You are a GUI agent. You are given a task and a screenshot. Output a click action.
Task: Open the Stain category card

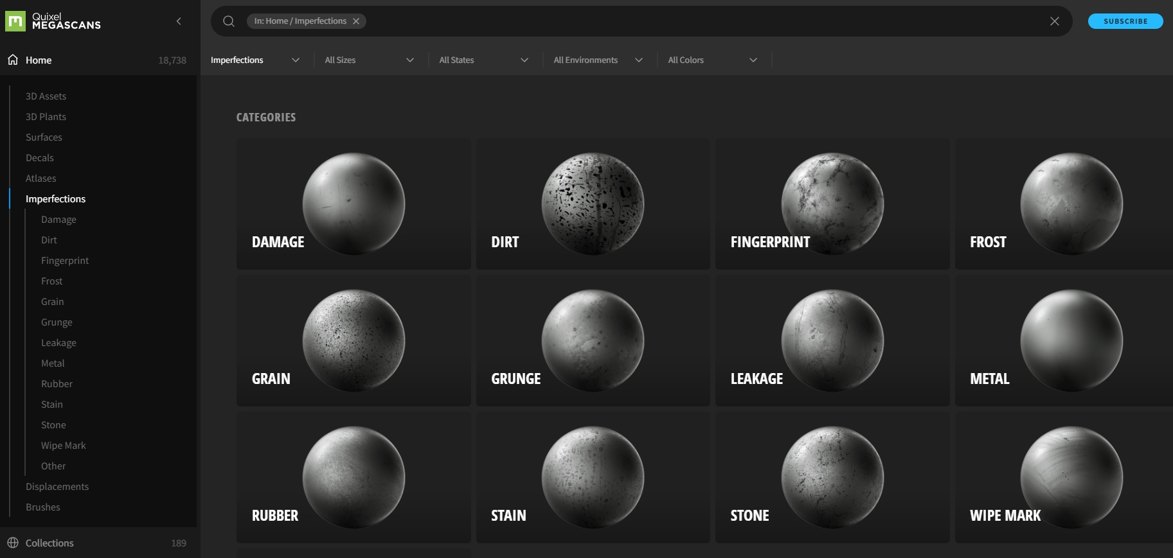(x=593, y=477)
